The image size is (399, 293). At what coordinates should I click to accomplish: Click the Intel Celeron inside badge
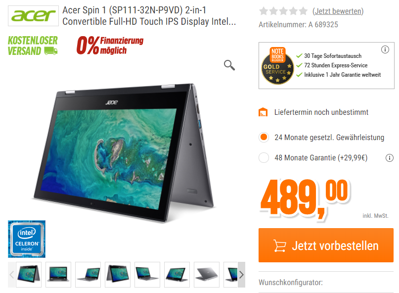[x=27, y=239]
